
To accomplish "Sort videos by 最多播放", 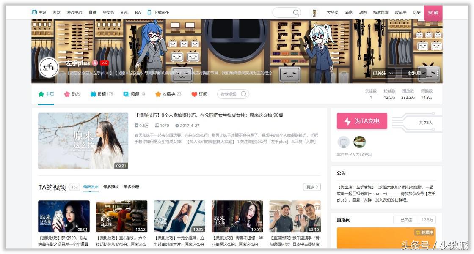I will coord(111,187).
